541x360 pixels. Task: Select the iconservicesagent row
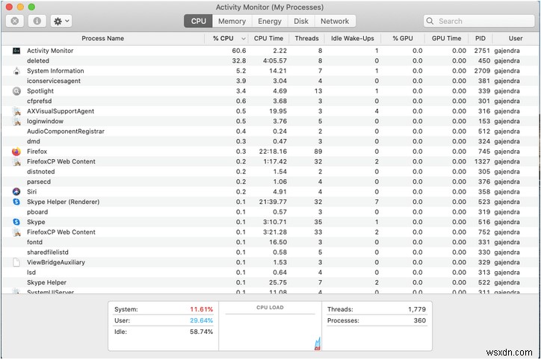point(270,81)
